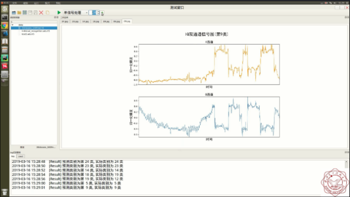Open the 单信号处理 mode dropdown
The height and width of the screenshot is (197, 350).
[x=76, y=13]
